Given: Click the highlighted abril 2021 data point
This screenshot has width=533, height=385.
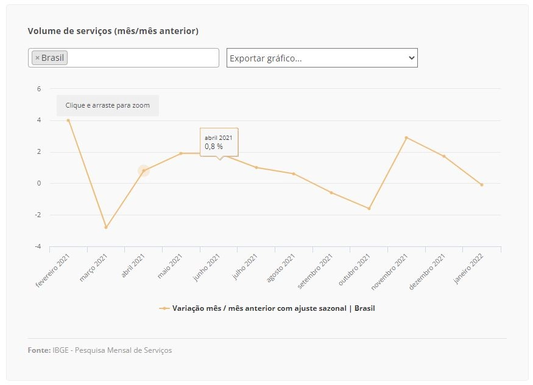Looking at the screenshot, I should [143, 171].
